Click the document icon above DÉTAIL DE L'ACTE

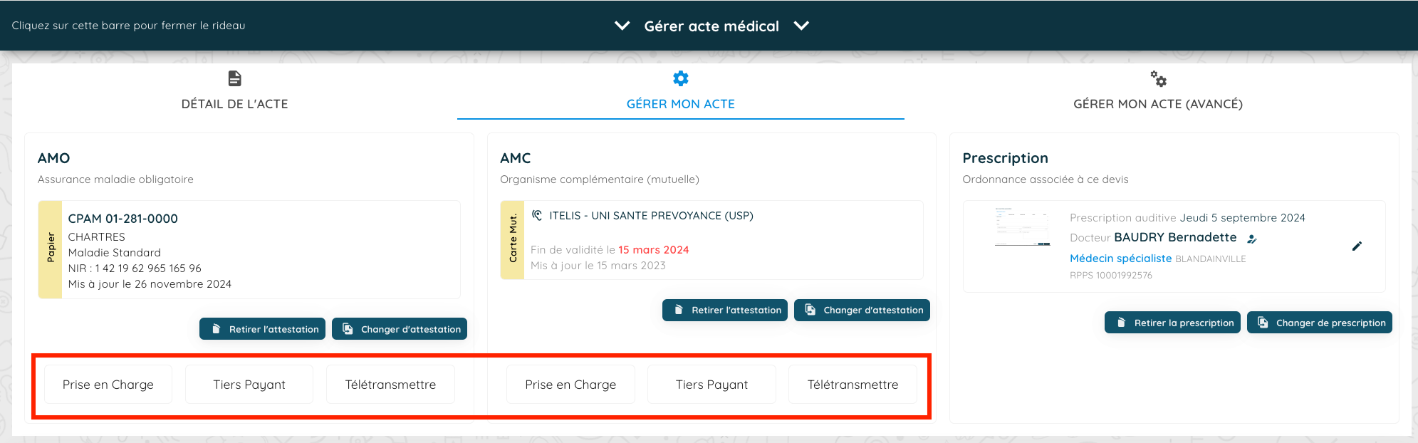click(234, 78)
